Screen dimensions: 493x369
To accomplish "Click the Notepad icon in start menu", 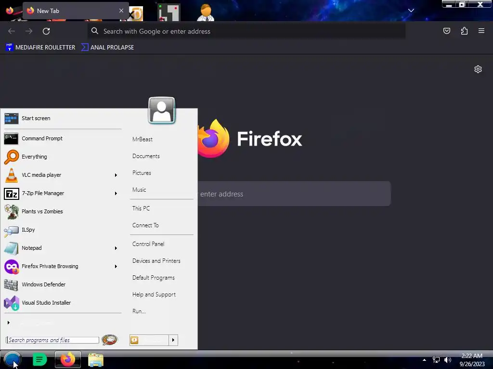I will (12, 248).
